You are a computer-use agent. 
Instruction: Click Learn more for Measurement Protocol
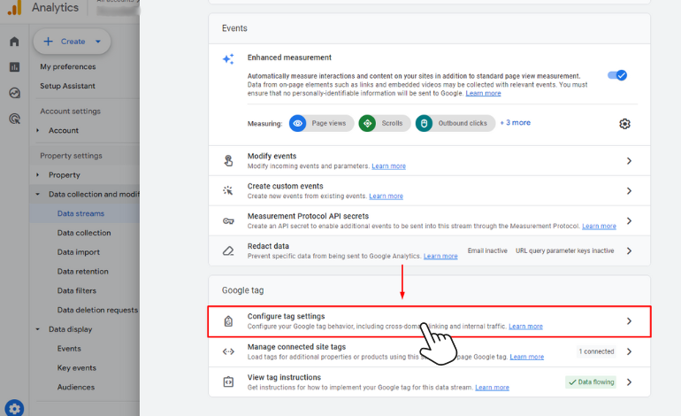pos(599,226)
